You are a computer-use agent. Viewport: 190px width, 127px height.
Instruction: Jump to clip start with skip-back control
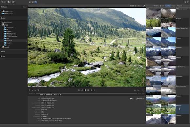click(79, 90)
